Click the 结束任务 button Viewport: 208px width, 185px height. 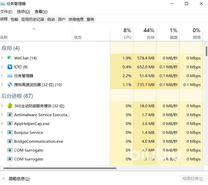[193, 179]
